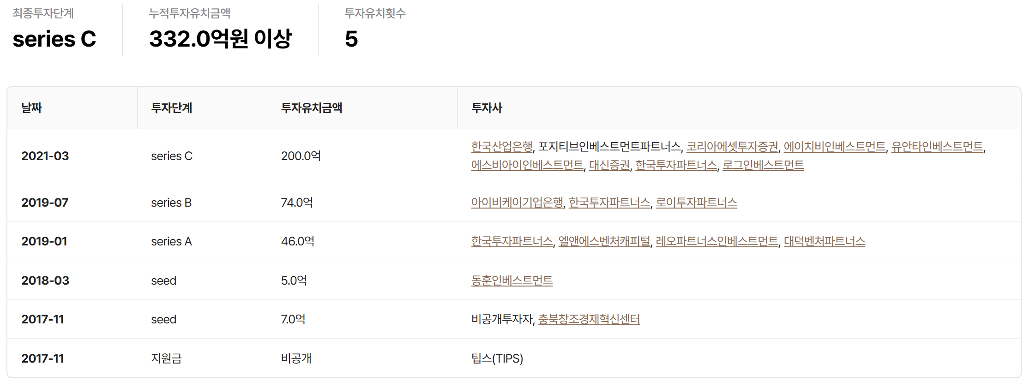Select the 2021-03 date cell
The image size is (1024, 382).
(45, 156)
